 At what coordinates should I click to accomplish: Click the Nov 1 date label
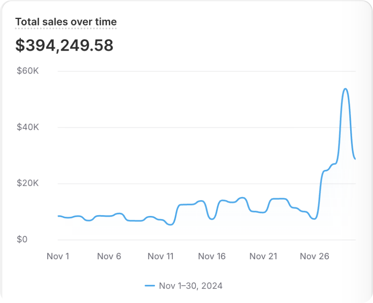coord(58,256)
